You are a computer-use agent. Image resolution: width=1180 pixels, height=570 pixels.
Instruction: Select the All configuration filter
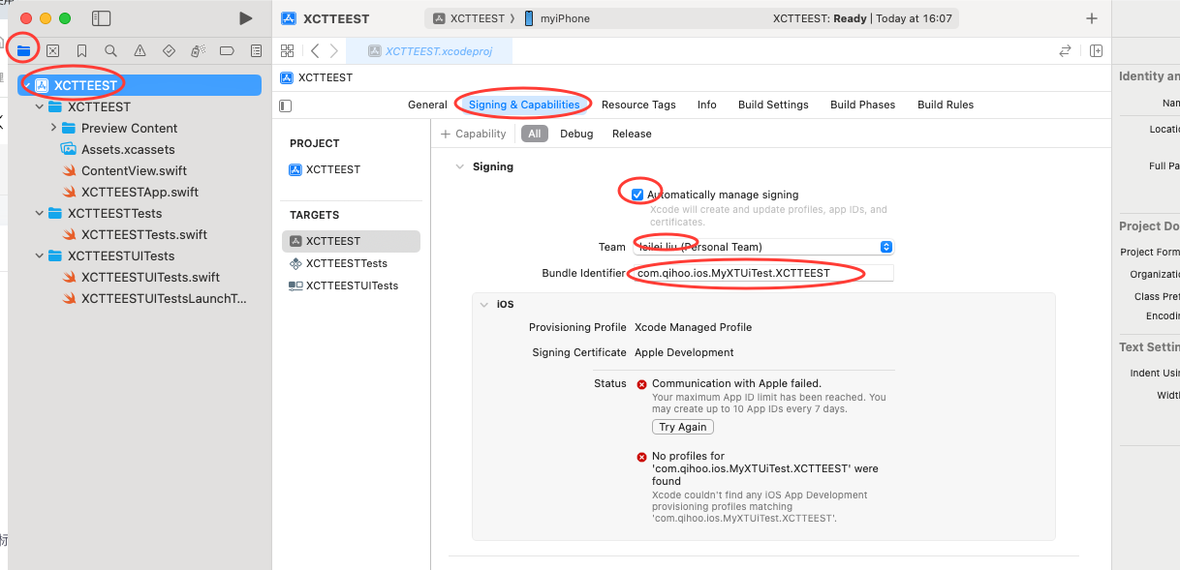click(534, 134)
